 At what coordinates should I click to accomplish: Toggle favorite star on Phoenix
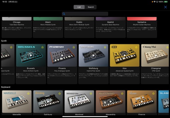coord(74,47)
